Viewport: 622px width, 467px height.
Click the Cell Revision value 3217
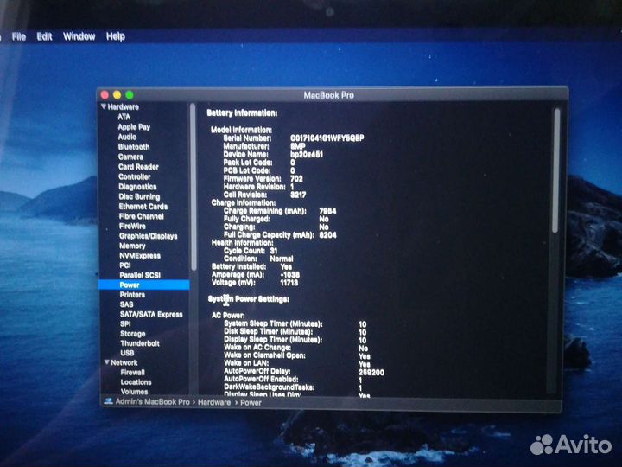pyautogui.click(x=298, y=195)
